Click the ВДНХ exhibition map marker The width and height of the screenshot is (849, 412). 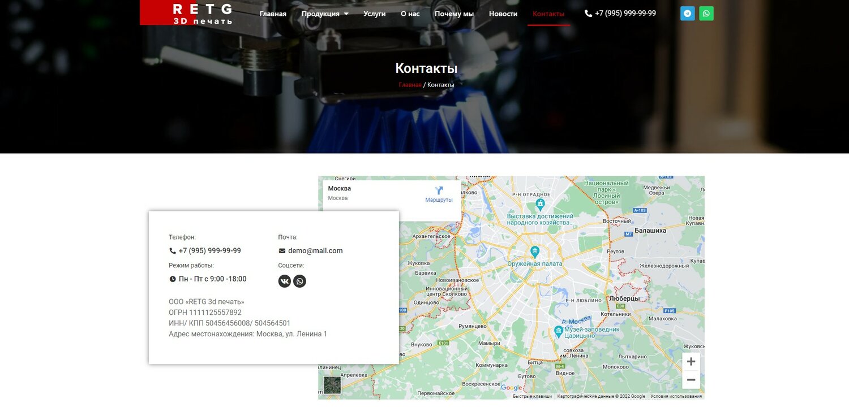tap(541, 203)
